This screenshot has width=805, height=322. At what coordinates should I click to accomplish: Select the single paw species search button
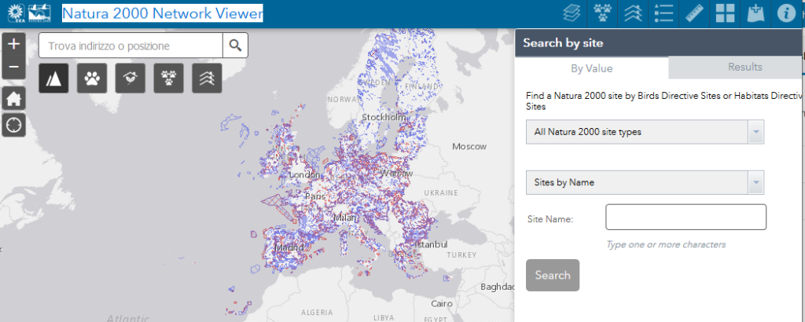tap(92, 78)
